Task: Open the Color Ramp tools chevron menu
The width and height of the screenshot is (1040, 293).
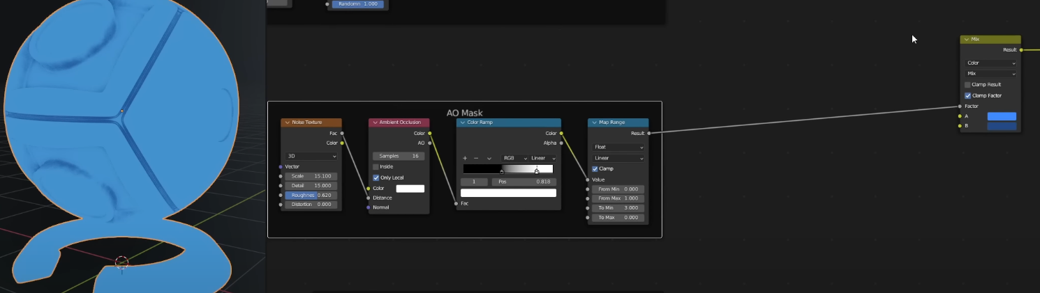Action: click(x=489, y=159)
